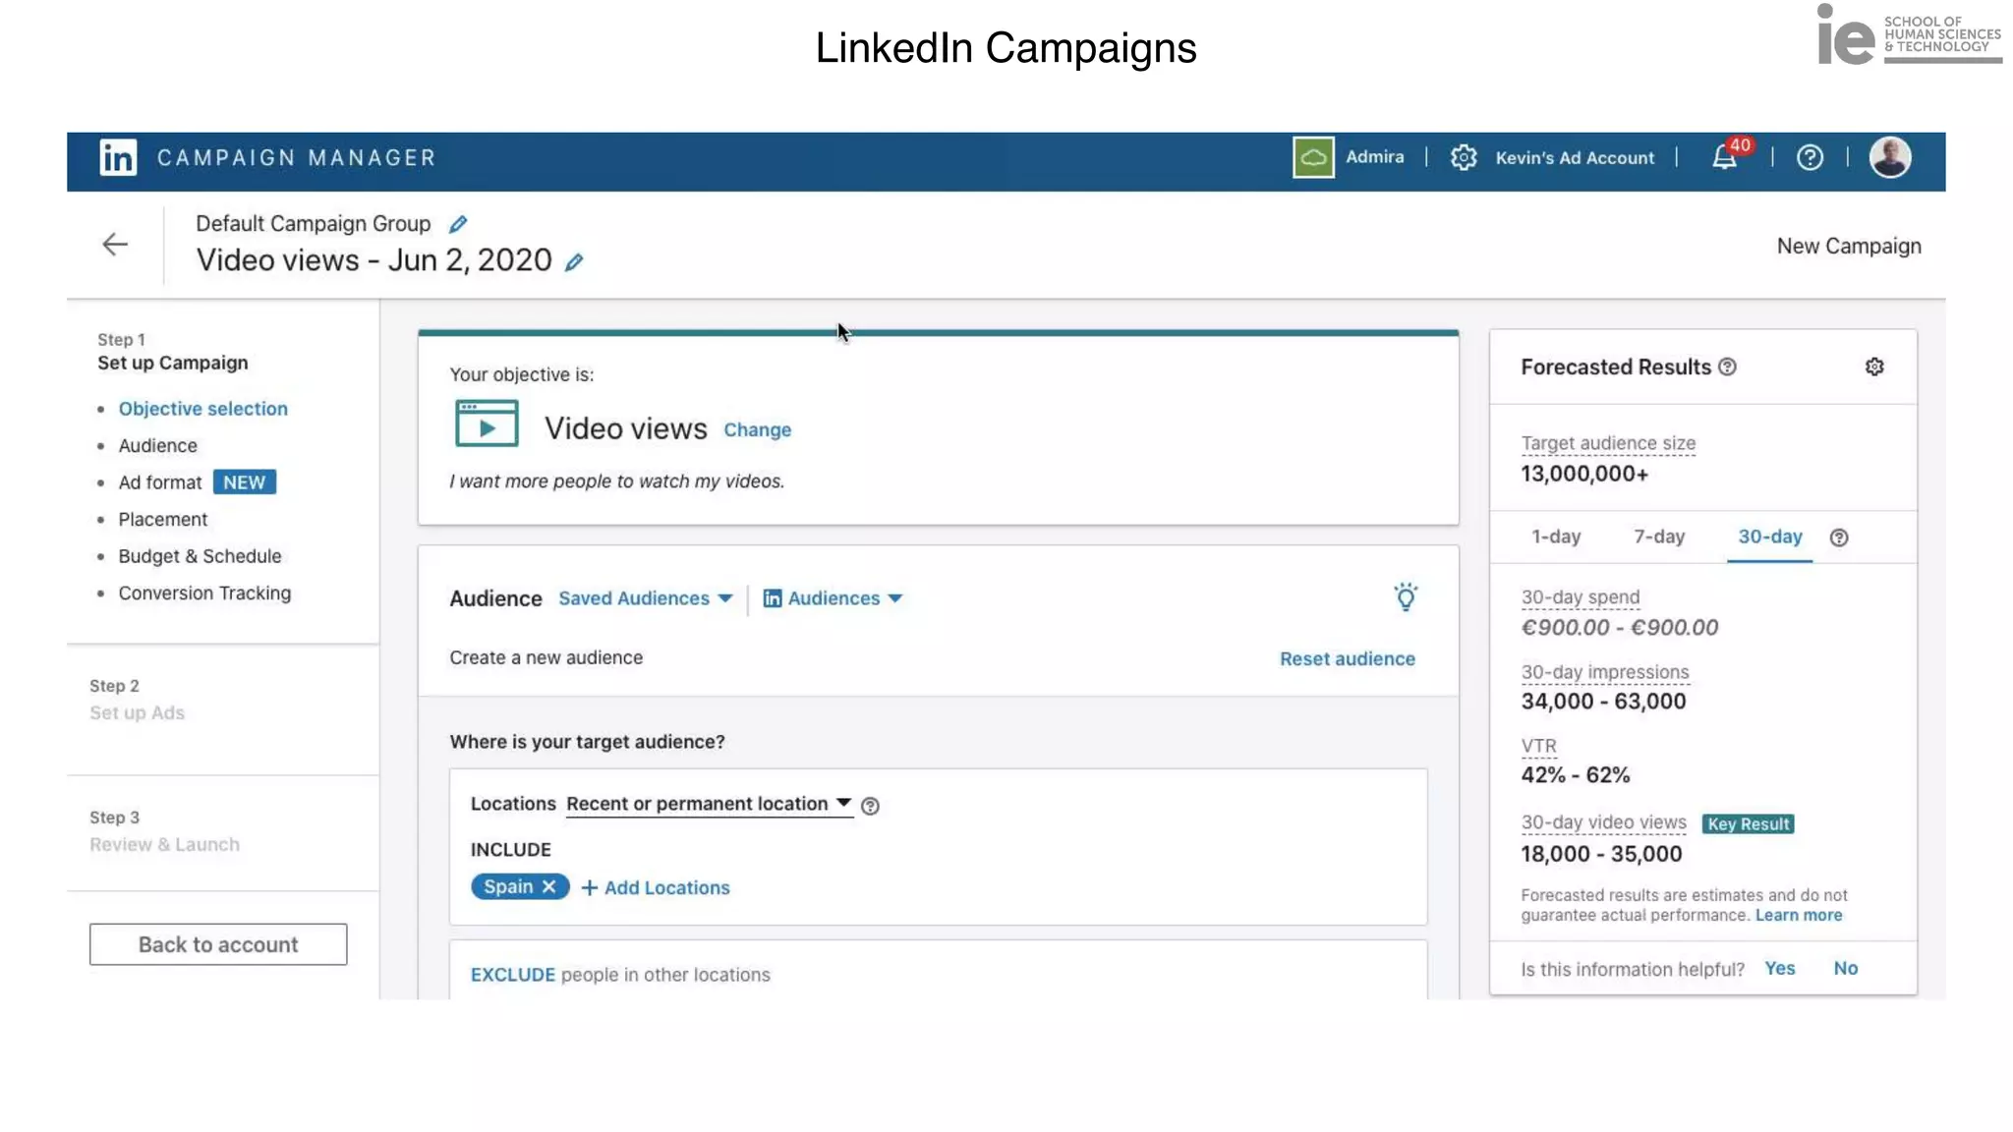Click Change objective link

[x=757, y=430]
